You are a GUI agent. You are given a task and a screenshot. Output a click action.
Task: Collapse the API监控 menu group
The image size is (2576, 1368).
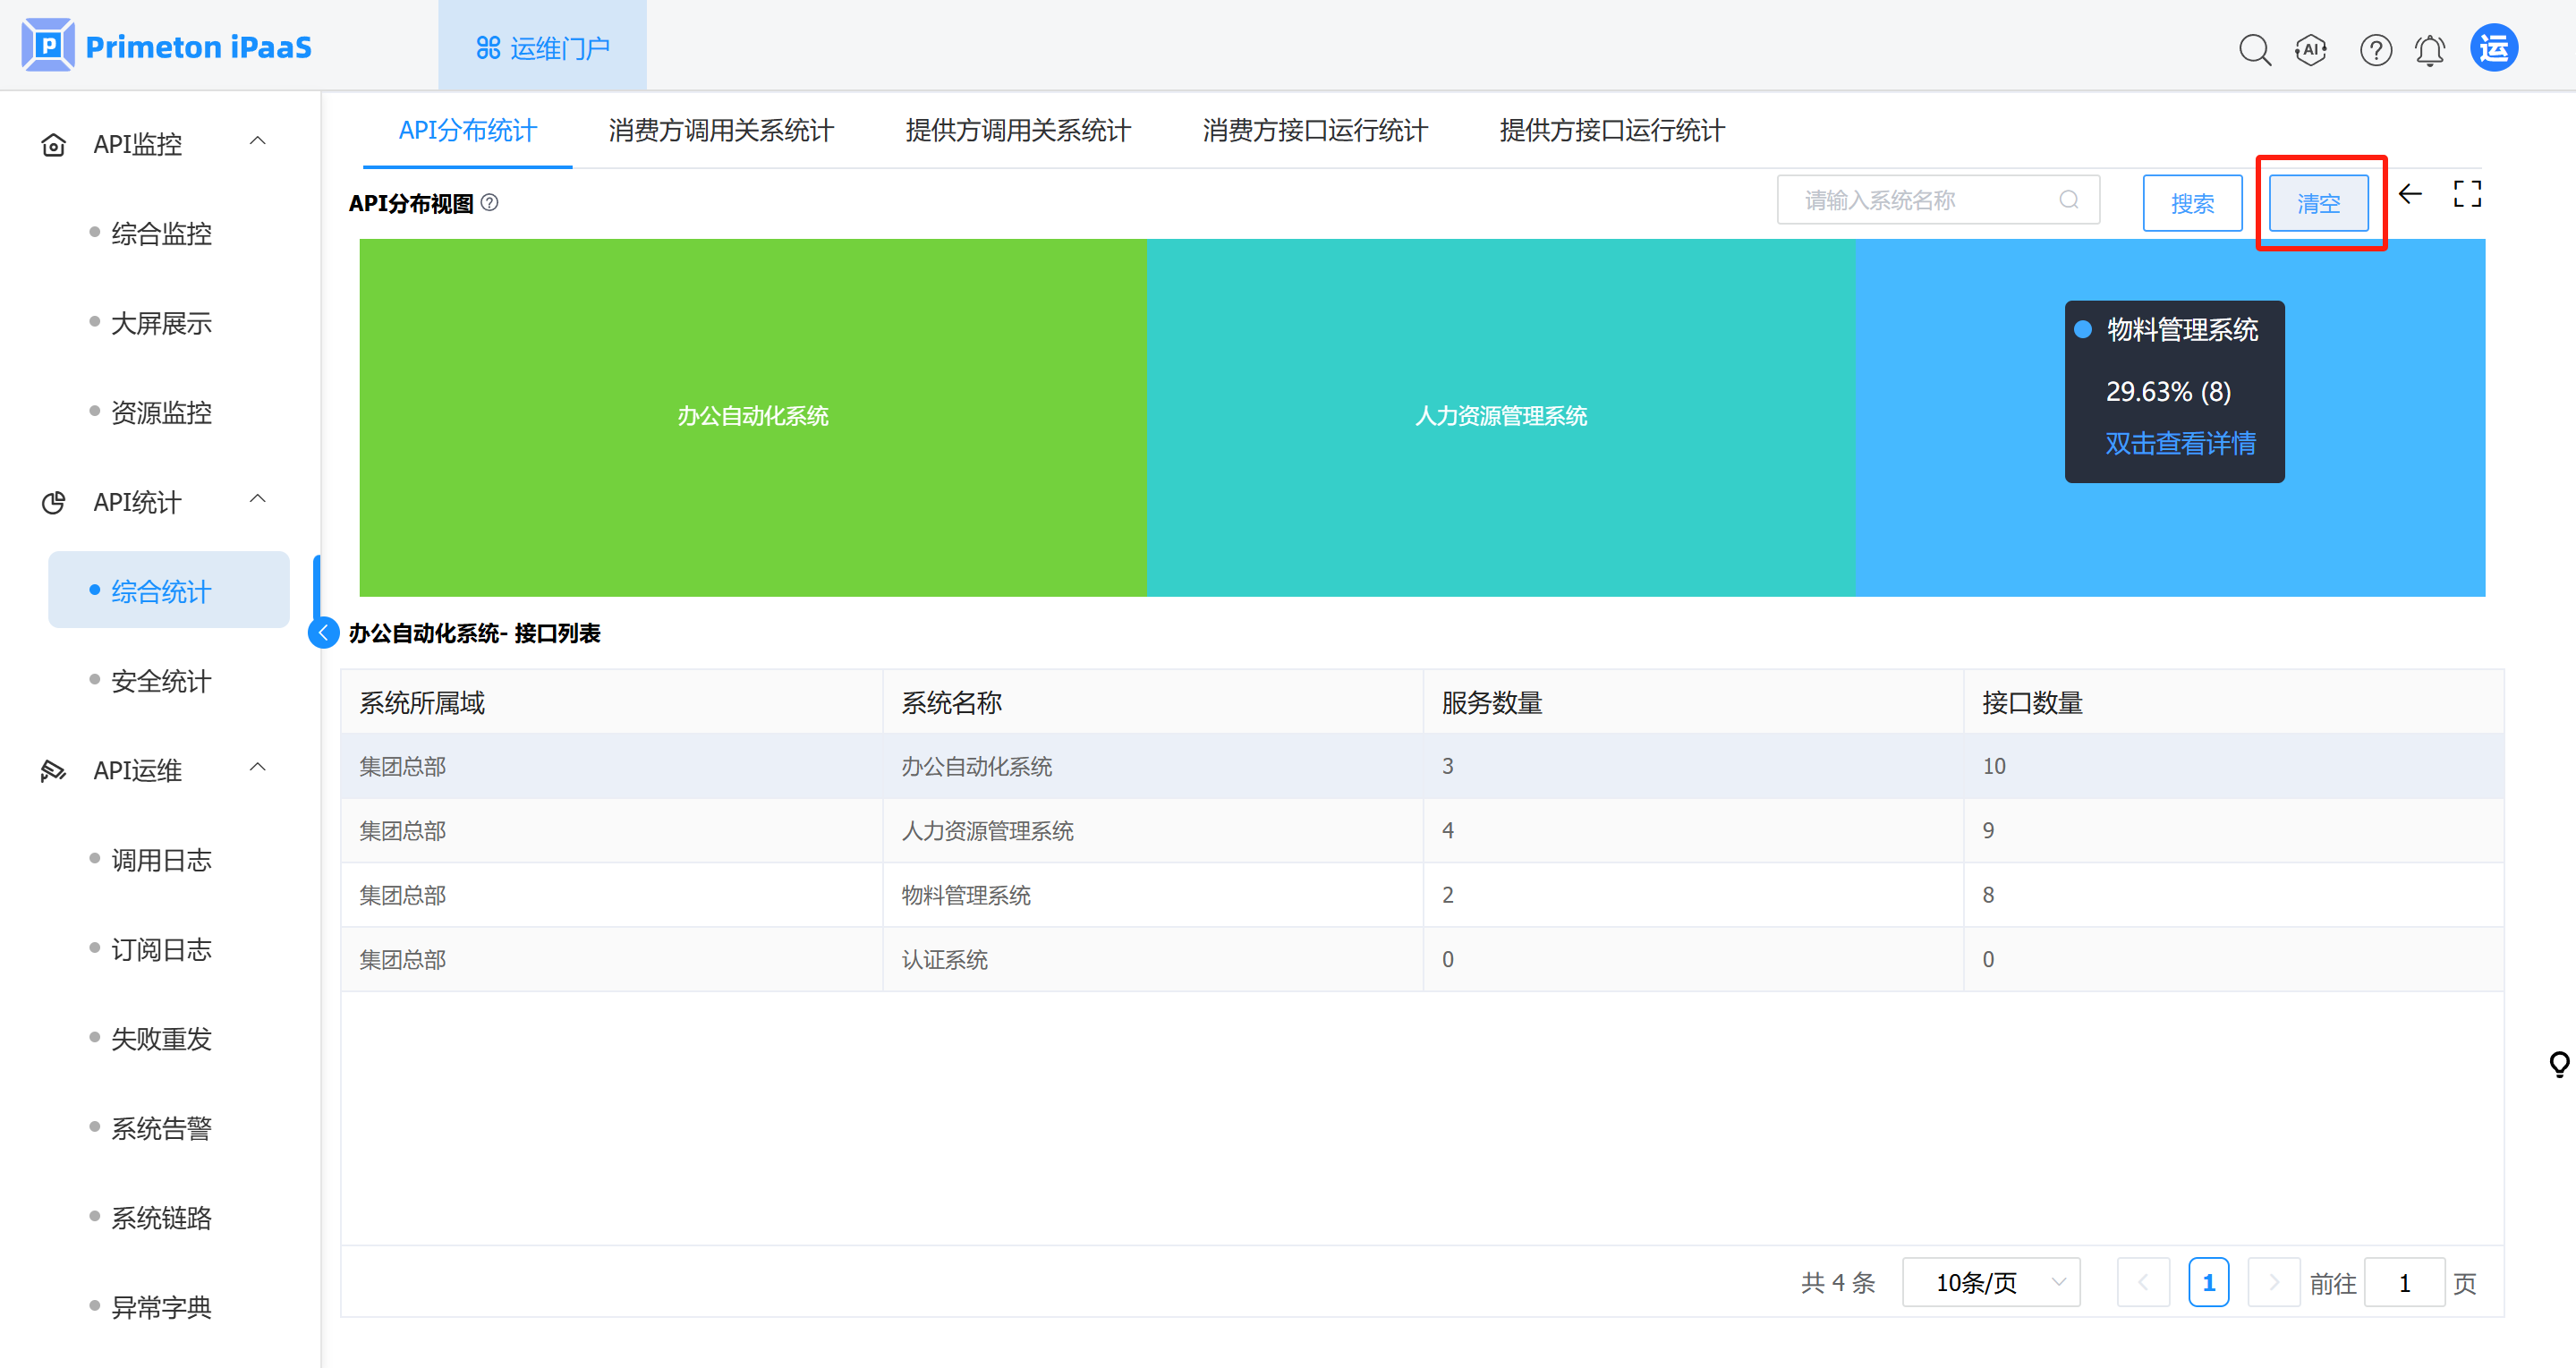point(258,142)
